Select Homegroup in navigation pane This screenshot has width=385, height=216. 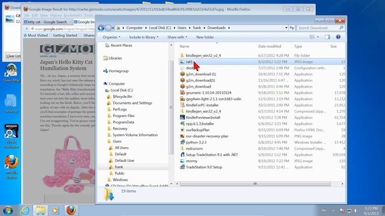[x=119, y=71]
